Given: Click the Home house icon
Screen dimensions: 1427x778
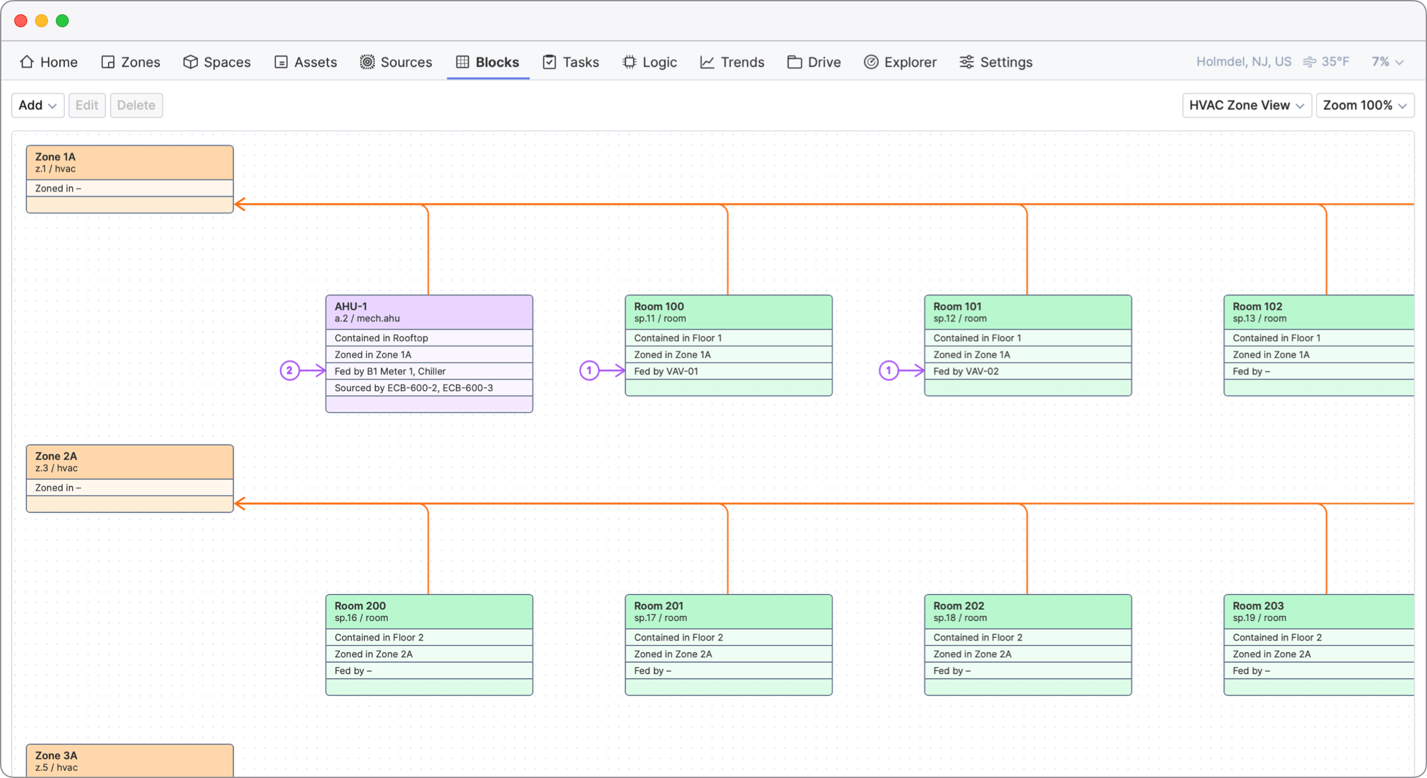Looking at the screenshot, I should click(x=27, y=62).
